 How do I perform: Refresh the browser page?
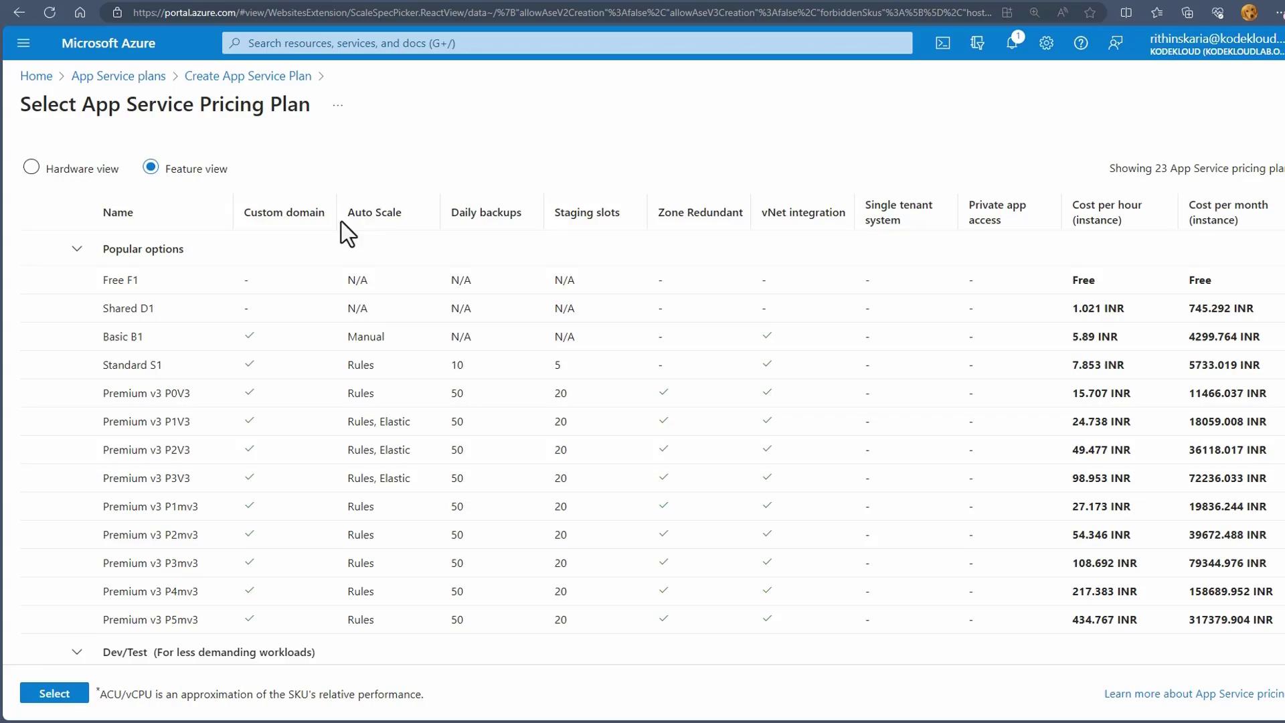[x=50, y=13]
